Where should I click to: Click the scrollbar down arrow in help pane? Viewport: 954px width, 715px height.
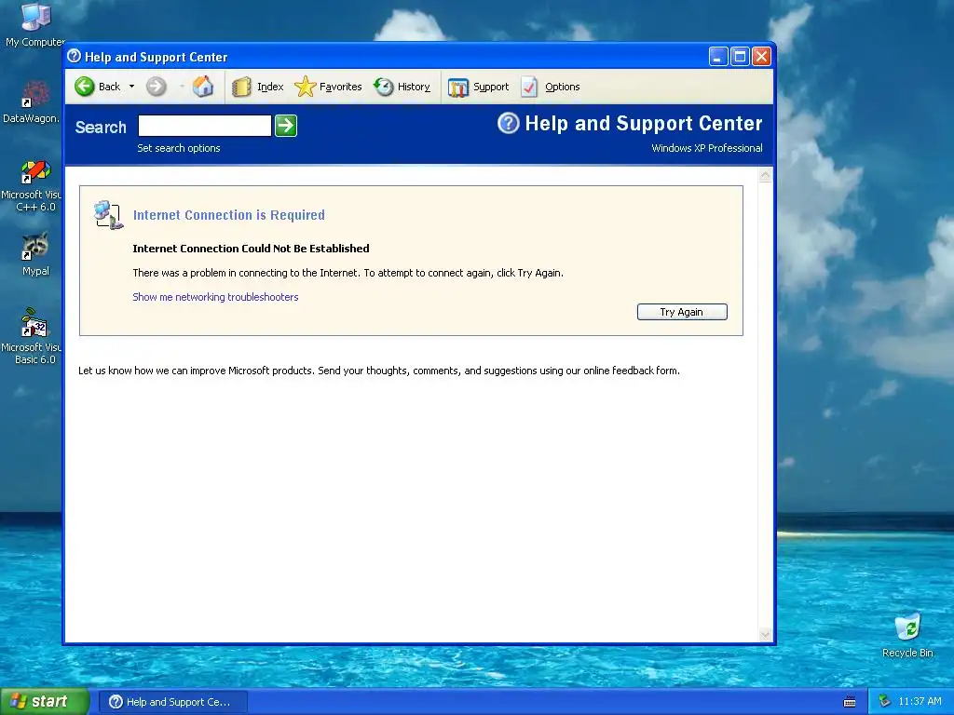point(766,635)
